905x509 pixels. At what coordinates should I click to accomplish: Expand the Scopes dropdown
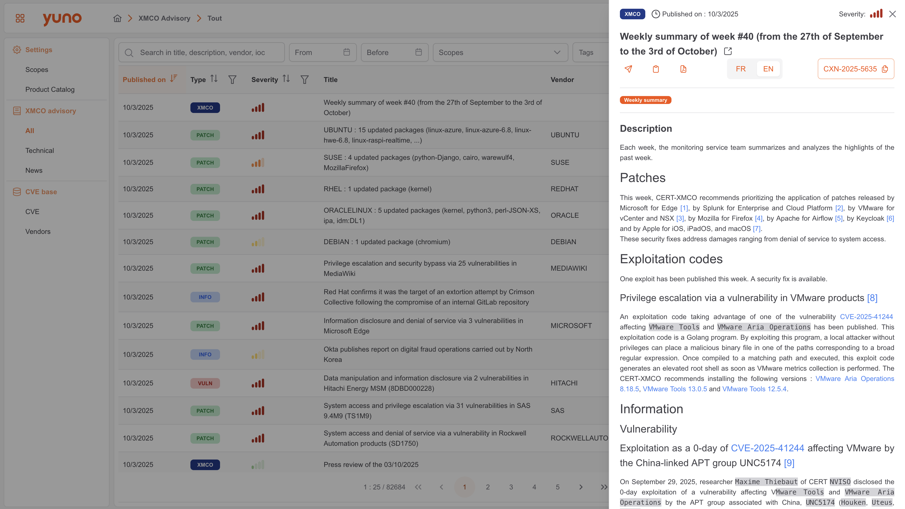(500, 52)
